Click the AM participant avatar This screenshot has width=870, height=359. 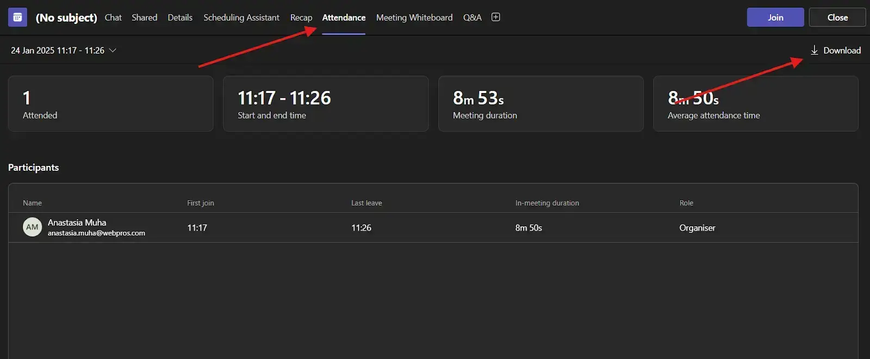pos(32,227)
